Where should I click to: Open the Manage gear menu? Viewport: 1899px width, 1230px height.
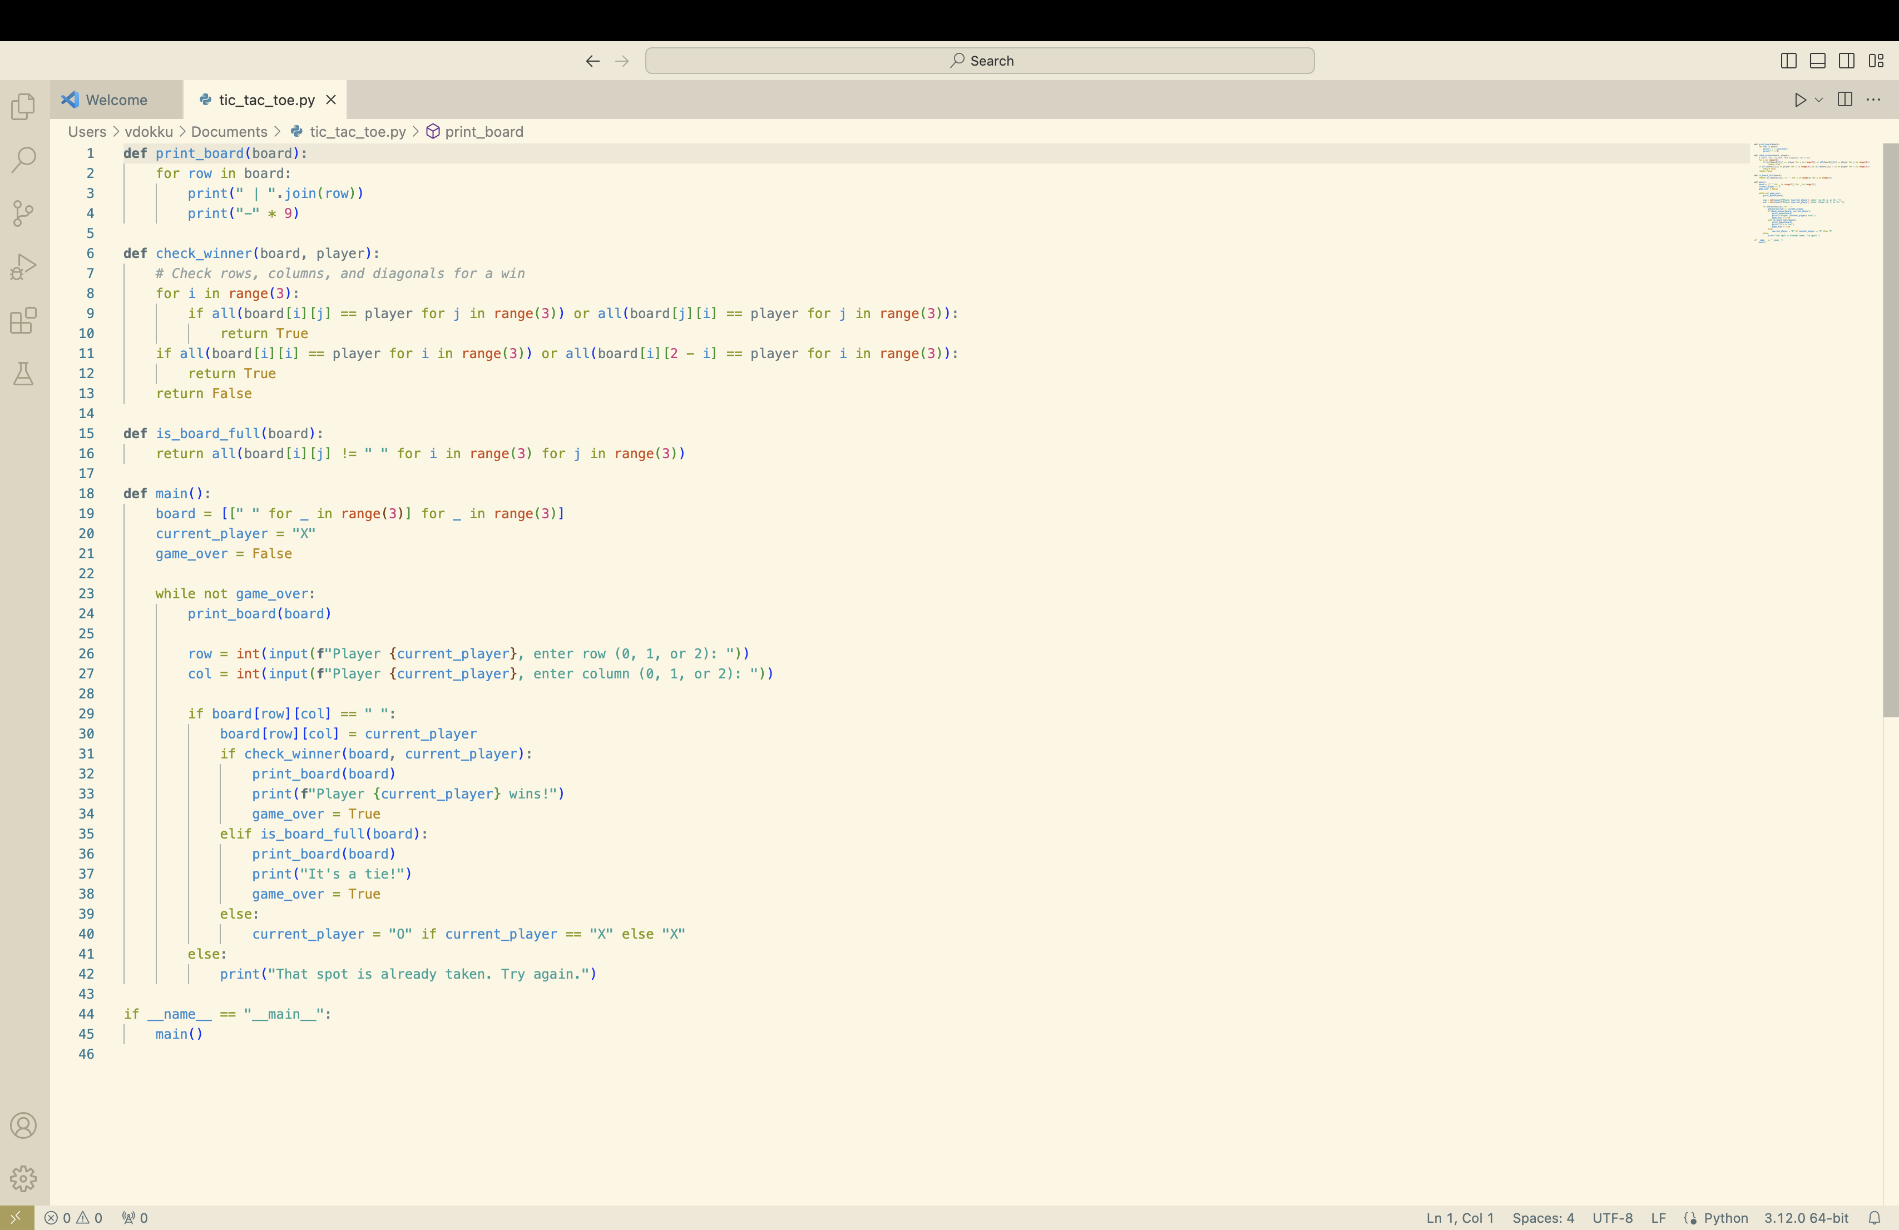coord(24,1178)
